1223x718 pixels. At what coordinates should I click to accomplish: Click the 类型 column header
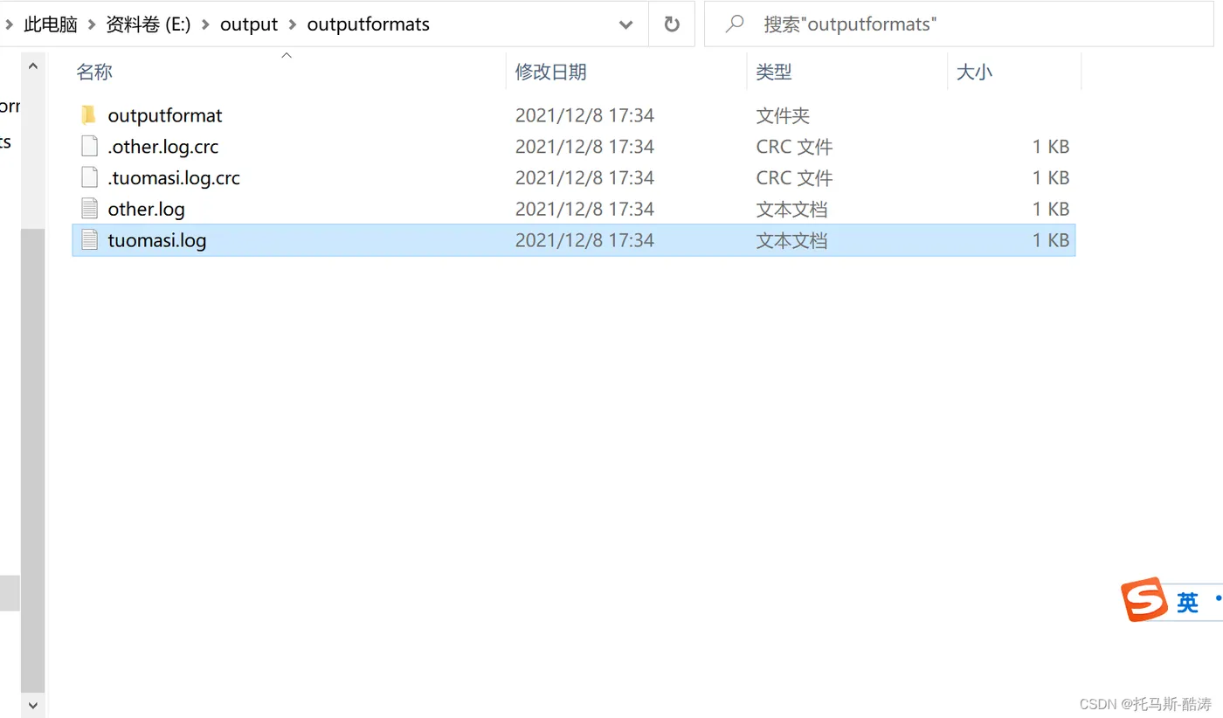point(774,72)
